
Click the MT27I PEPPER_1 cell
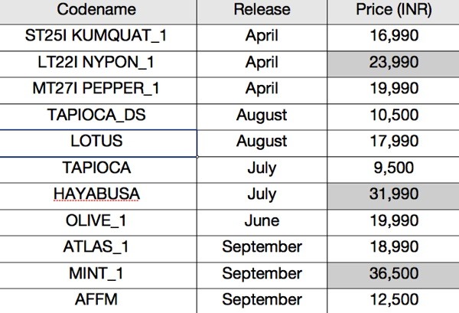coord(98,90)
